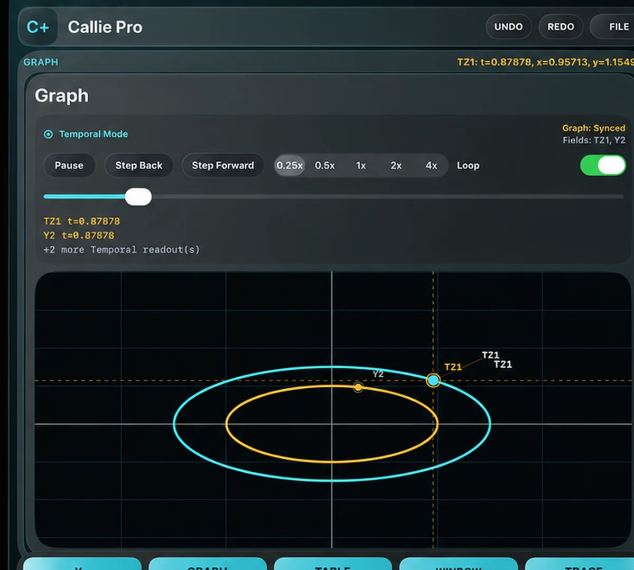634x570 pixels.
Task: Click the Step Back button
Action: tap(139, 165)
